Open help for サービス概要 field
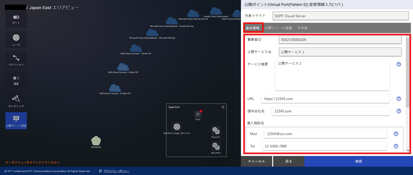This screenshot has height=175, width=413. click(399, 64)
